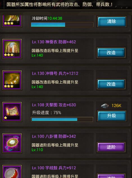The image size is (132, 178).
Task: Click 清除 to clear the cooldown timer
Action: click(112, 22)
